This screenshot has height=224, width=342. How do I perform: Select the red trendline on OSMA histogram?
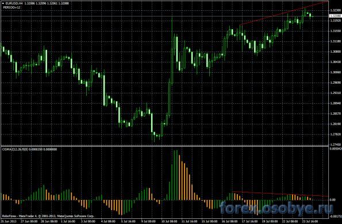click(280, 194)
